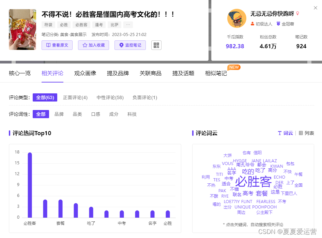This screenshot has height=238, width=322.
Task: Filter comment words by 口感
Action: [95, 114]
